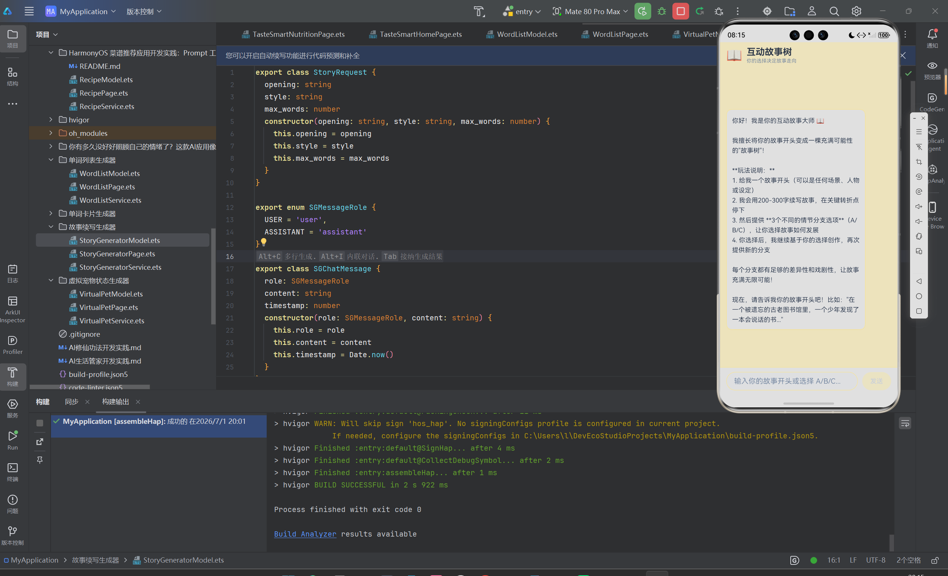The image size is (948, 576).
Task: Click the 发送 button in emulator
Action: pyautogui.click(x=877, y=381)
